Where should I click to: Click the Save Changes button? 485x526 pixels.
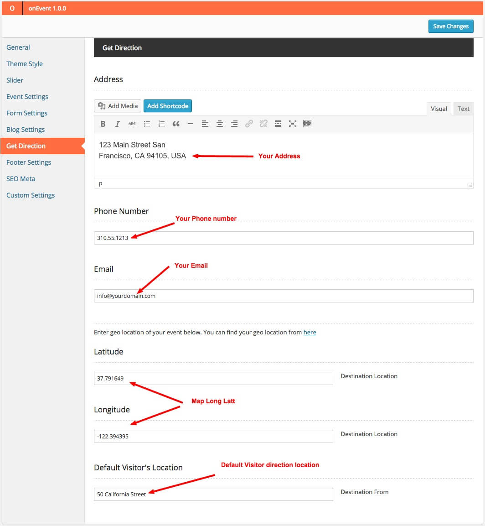[x=450, y=26]
